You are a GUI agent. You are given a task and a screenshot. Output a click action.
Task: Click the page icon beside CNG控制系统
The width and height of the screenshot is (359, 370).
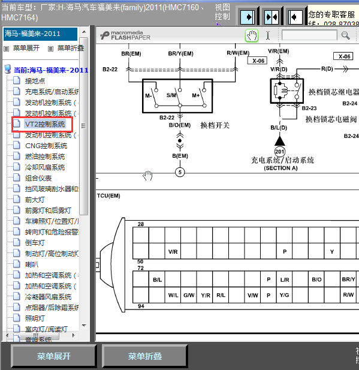(17, 145)
